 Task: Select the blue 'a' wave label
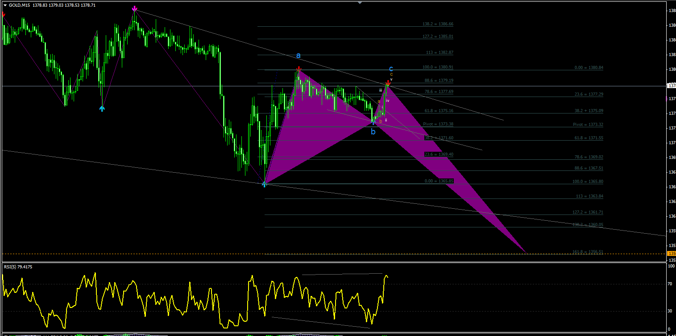coord(299,56)
